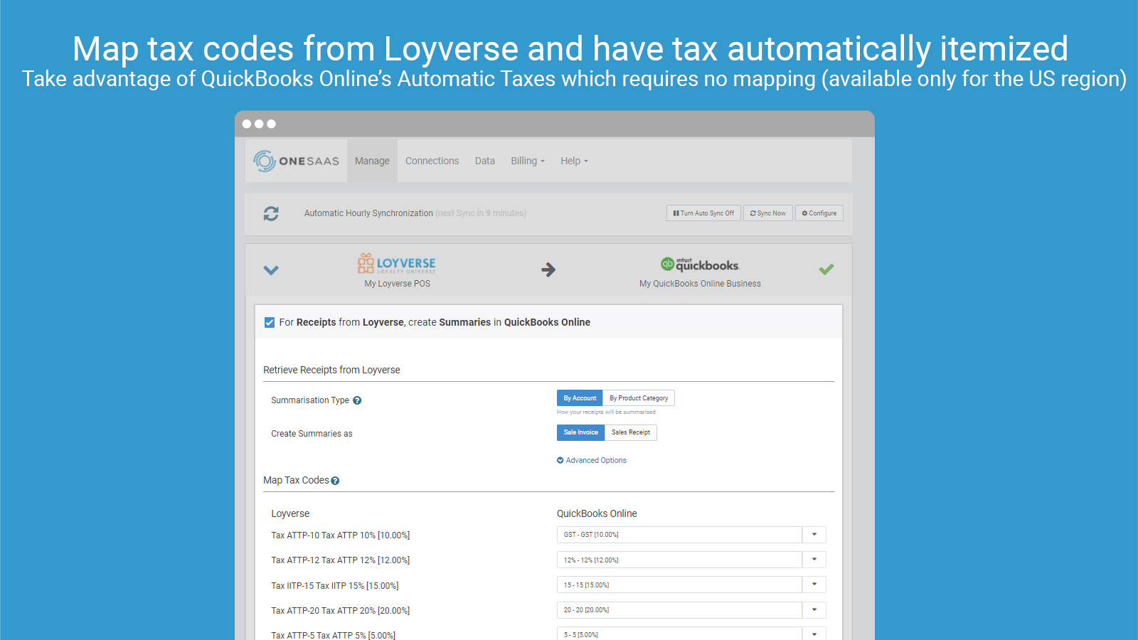Viewport: 1138px width, 640px height.
Task: Click the Loyverse column header
Action: click(x=290, y=513)
